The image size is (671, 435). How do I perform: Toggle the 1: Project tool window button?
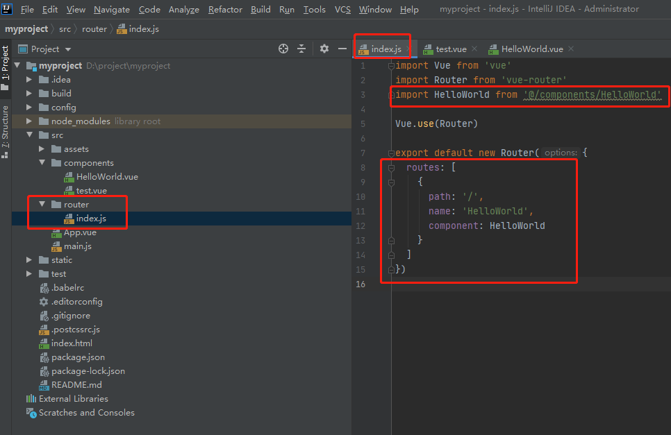coord(5,68)
